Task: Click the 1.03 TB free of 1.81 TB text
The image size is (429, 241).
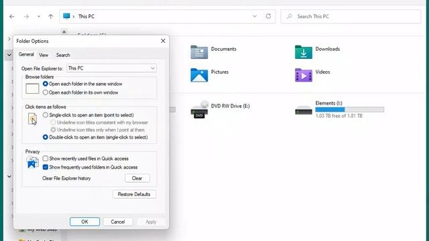Action: (x=339, y=116)
